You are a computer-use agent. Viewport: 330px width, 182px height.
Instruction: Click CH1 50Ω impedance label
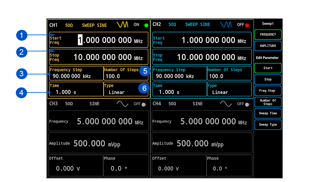(x=69, y=26)
